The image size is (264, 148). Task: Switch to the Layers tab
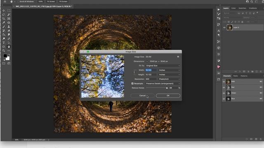pos(226,8)
